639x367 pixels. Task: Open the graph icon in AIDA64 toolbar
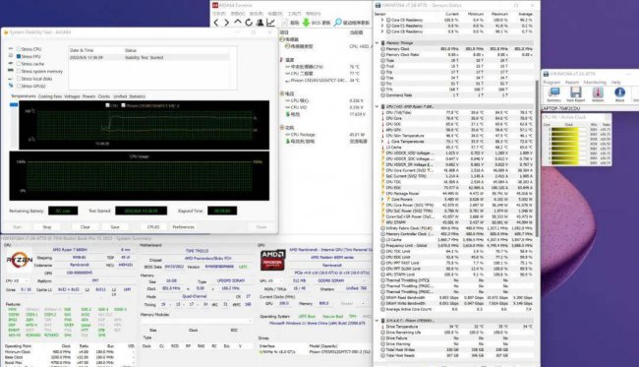click(x=270, y=23)
